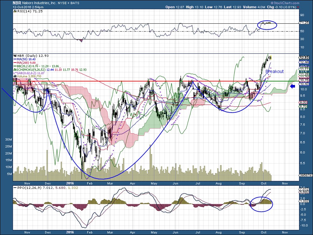Click the 12.44 blue price tag on axis

coord(304,62)
